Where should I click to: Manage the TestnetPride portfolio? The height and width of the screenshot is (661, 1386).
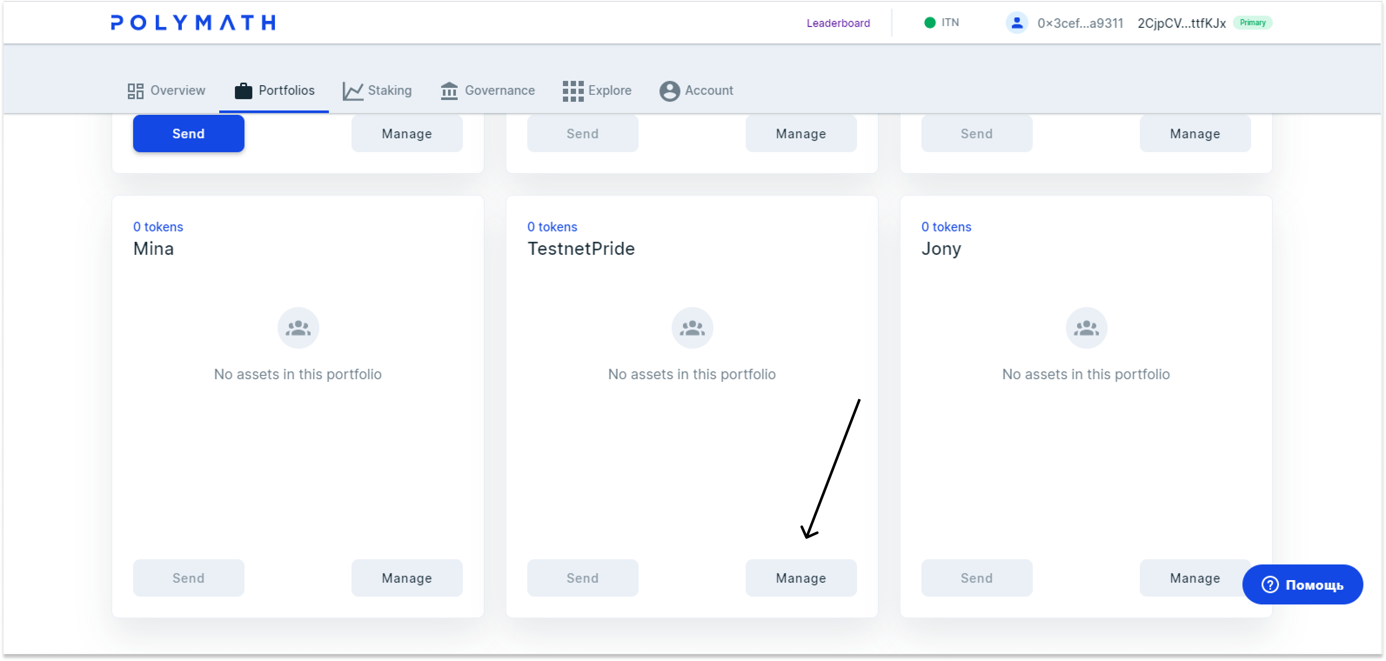pyautogui.click(x=800, y=578)
